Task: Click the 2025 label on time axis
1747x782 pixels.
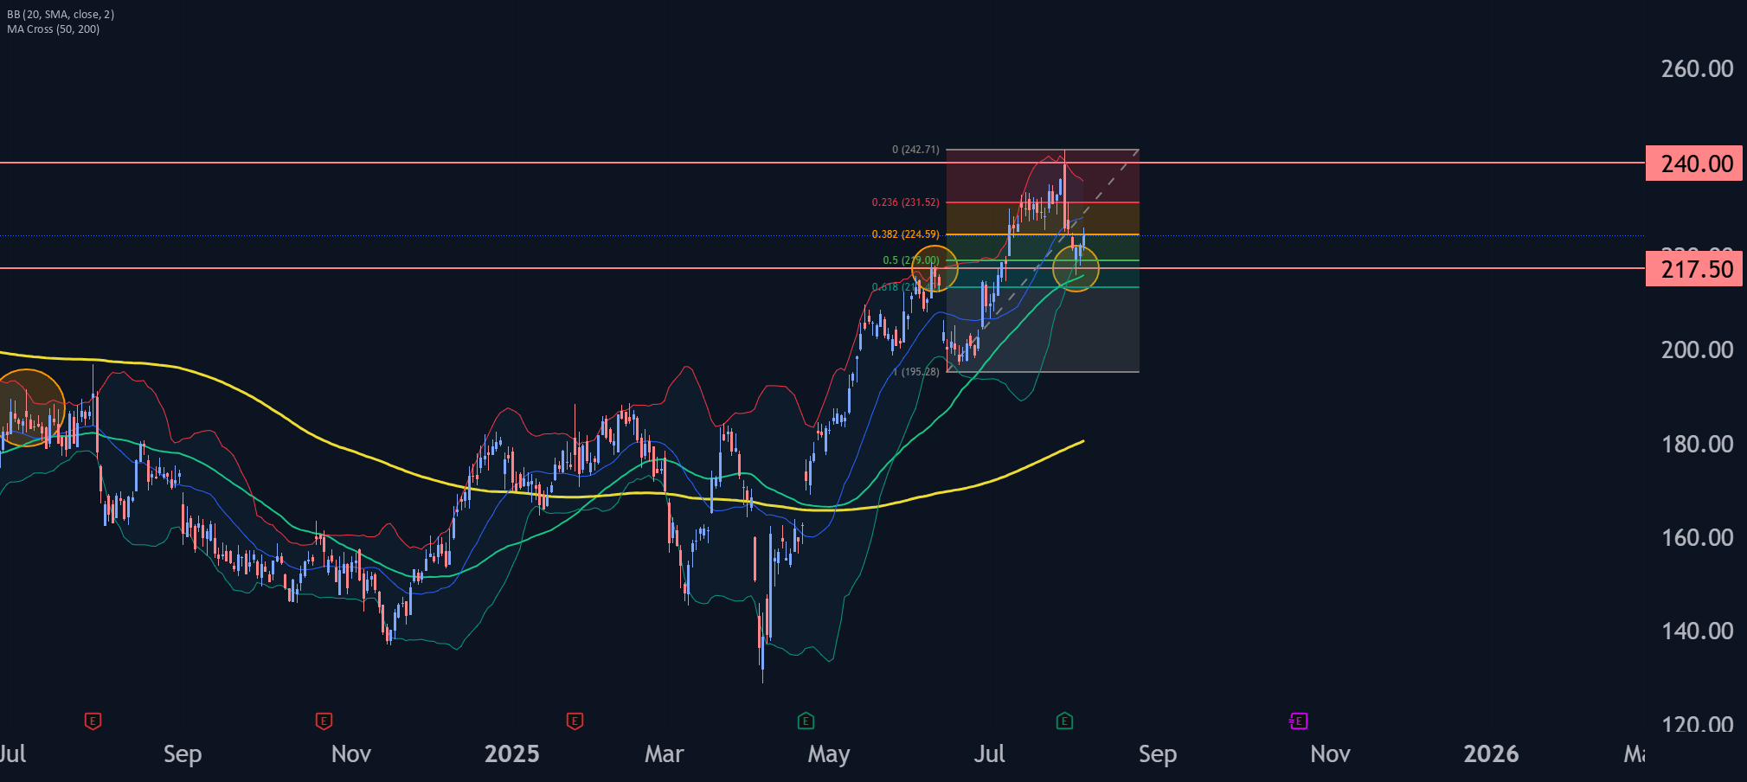Action: tap(511, 754)
